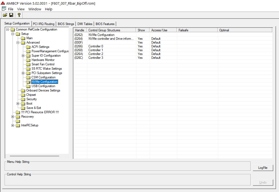
Task: Expand the Super IO Configuration node
Action: pos(23,56)
